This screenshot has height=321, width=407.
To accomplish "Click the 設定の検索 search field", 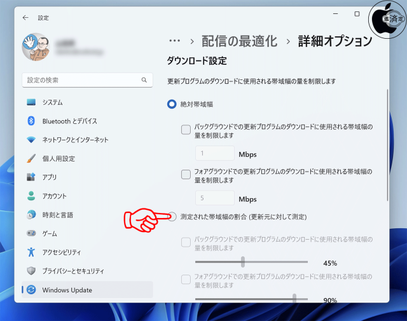I will coord(87,80).
